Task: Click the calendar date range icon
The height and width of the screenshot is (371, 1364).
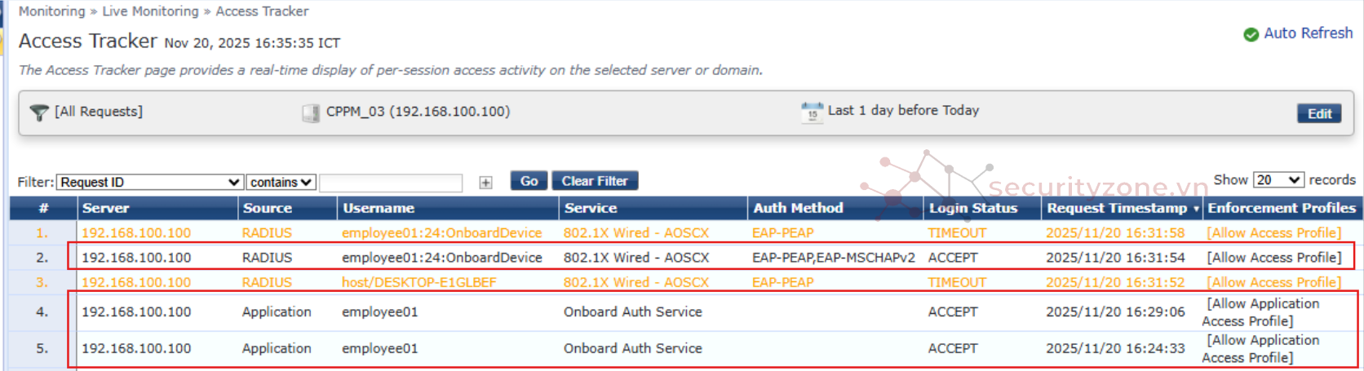Action: [812, 112]
